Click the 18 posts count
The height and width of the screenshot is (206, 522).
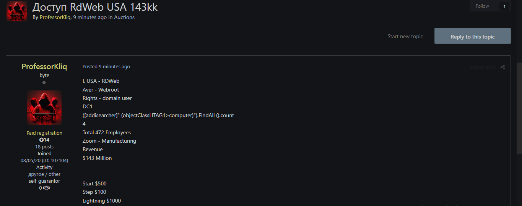[x=44, y=147]
